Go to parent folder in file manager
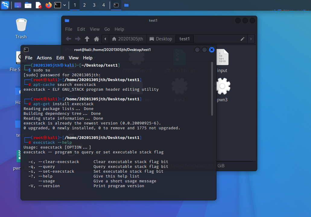This screenshot has height=217, width=311. (x=87, y=39)
